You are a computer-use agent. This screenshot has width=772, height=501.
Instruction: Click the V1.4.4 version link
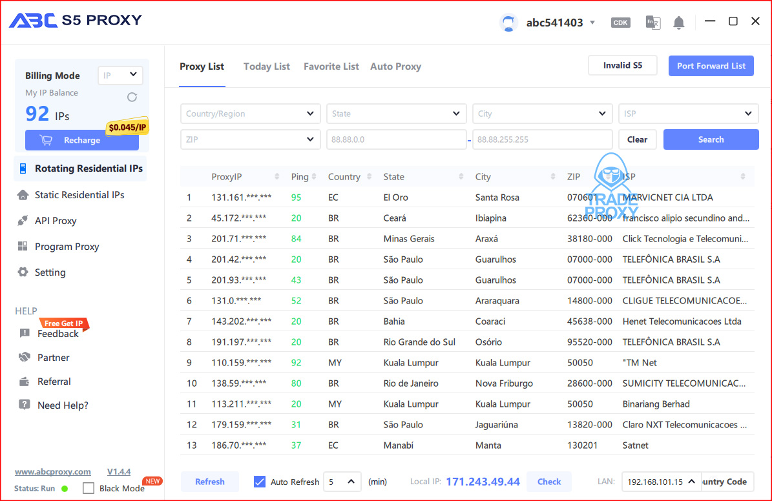119,471
